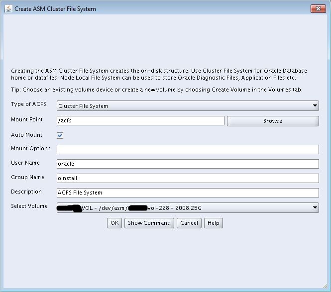Click the Select Volume label

(29, 206)
